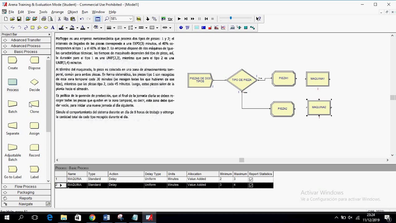Open File Explorer from the taskbar

(x=64, y=217)
